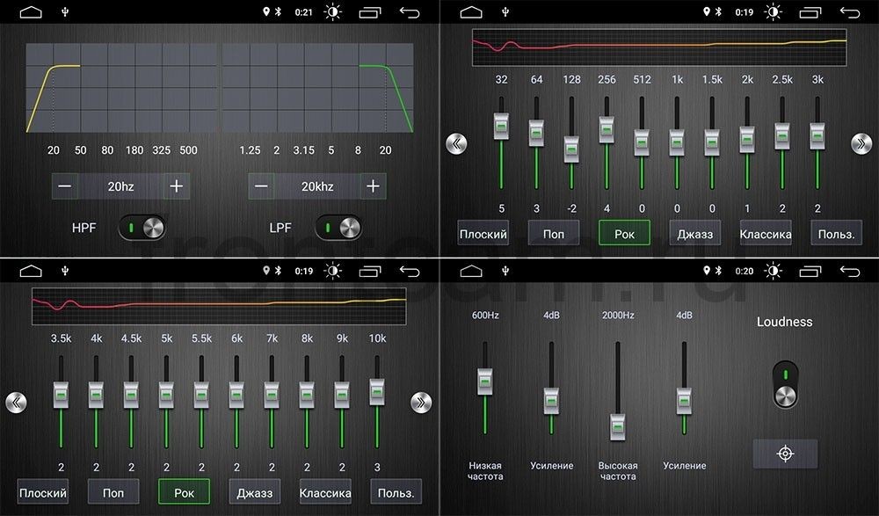Image resolution: width=879 pixels, height=516 pixels.
Task: Choose the Поп preset below the 3.5k–10k sliders
Action: click(113, 492)
